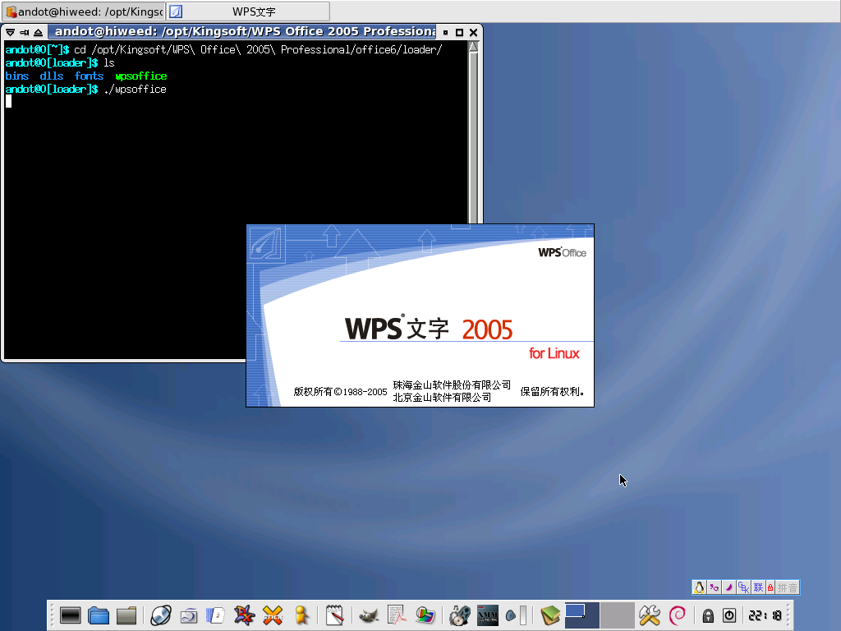
Task: Toggle the 联 association input button
Action: [758, 587]
